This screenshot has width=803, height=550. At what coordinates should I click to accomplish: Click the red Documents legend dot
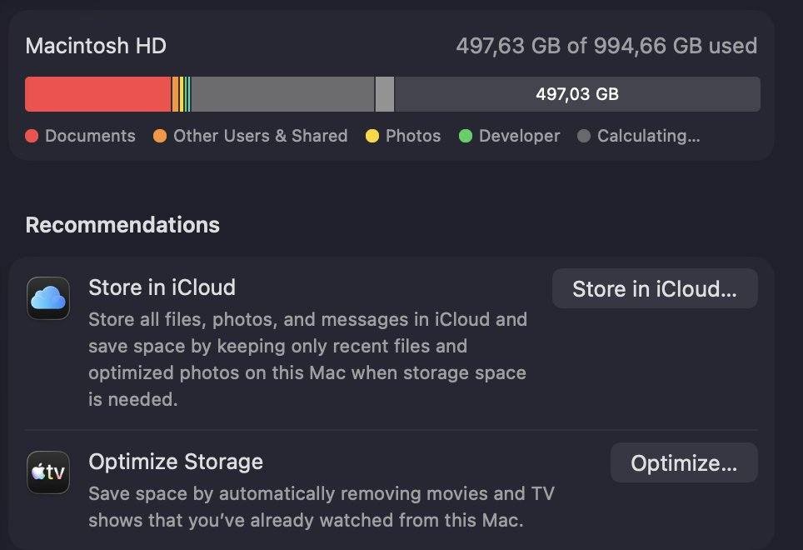tap(32, 136)
